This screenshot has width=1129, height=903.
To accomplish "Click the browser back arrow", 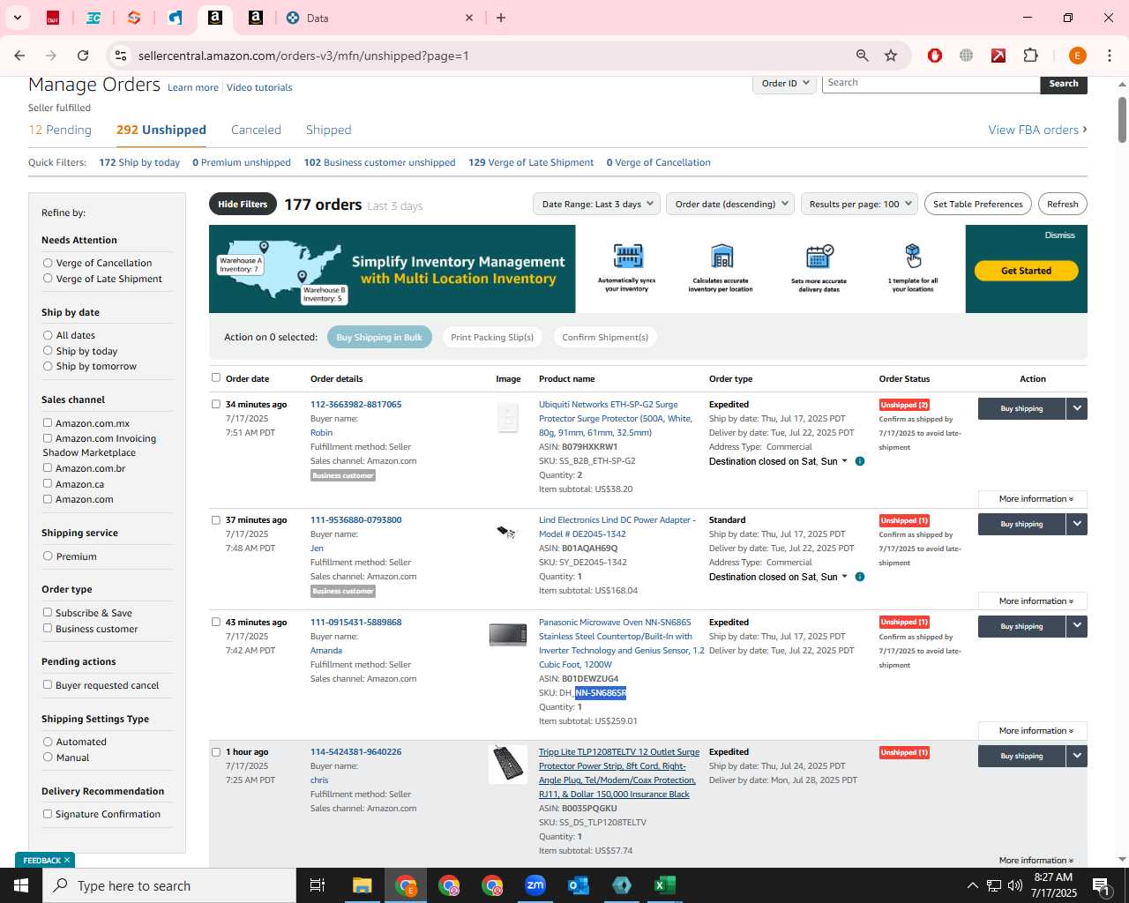I will point(19,56).
